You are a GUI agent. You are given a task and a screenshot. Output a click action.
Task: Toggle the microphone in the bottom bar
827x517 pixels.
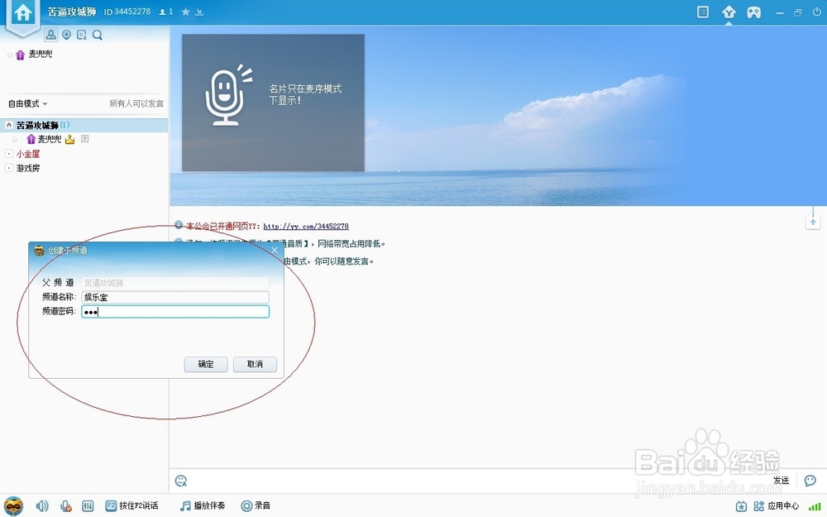coord(65,506)
